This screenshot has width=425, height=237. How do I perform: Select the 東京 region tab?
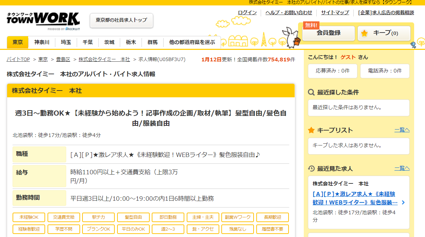tap(18, 42)
